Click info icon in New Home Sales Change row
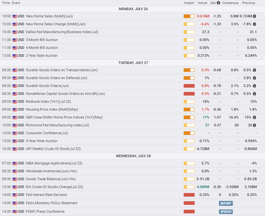265x216 pixels. pos(254,24)
